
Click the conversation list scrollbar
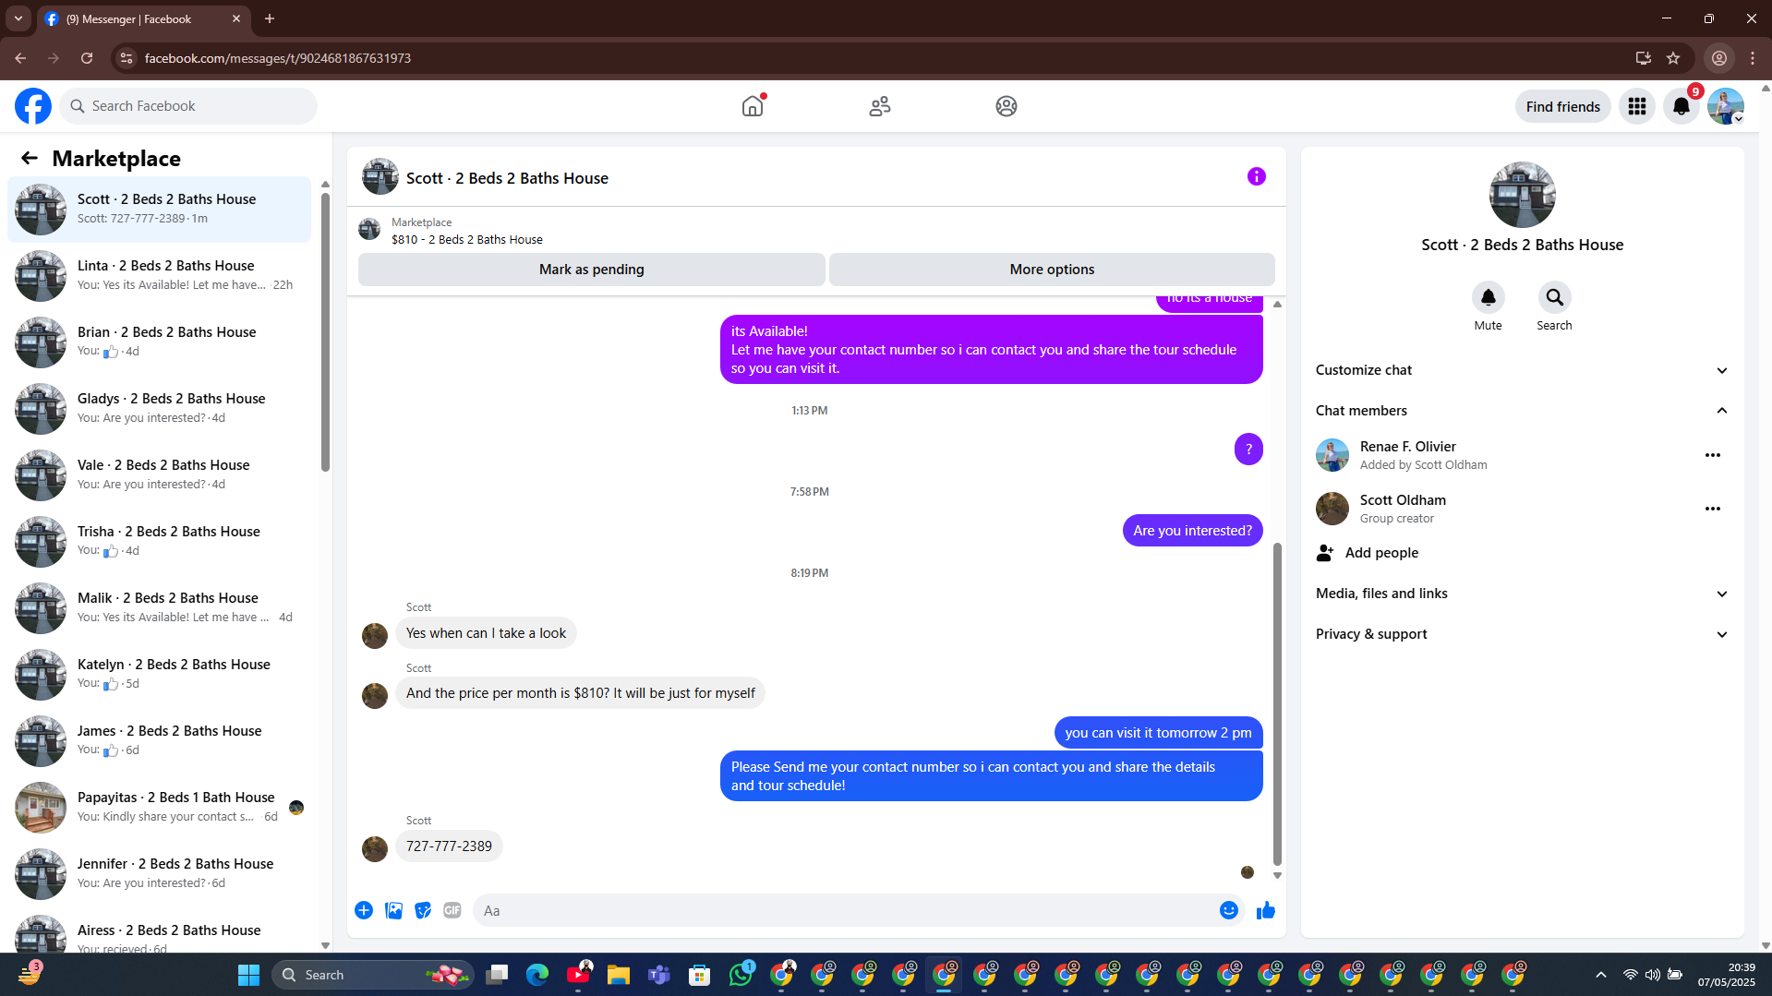325,332
